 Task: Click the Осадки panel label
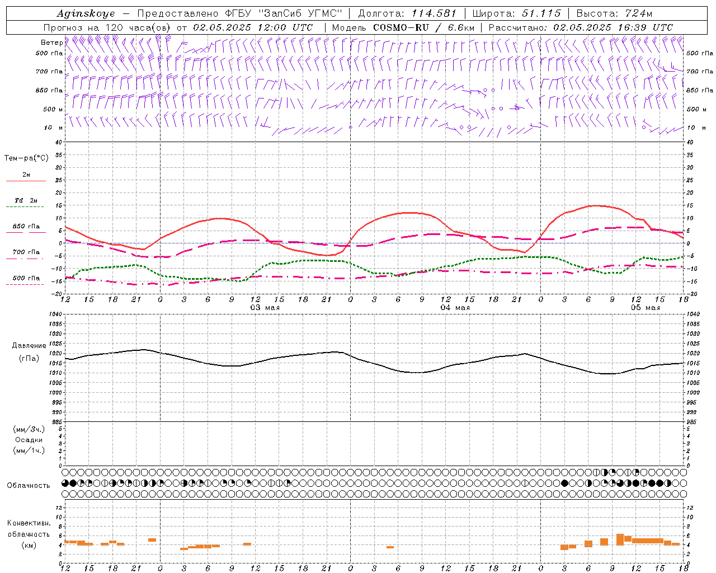[x=29, y=440]
